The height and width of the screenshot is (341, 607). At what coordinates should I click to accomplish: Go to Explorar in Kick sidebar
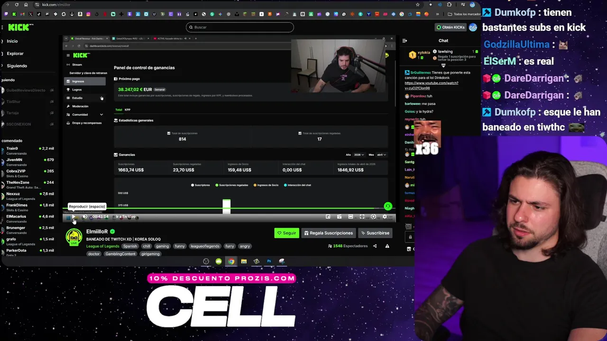(x=15, y=54)
